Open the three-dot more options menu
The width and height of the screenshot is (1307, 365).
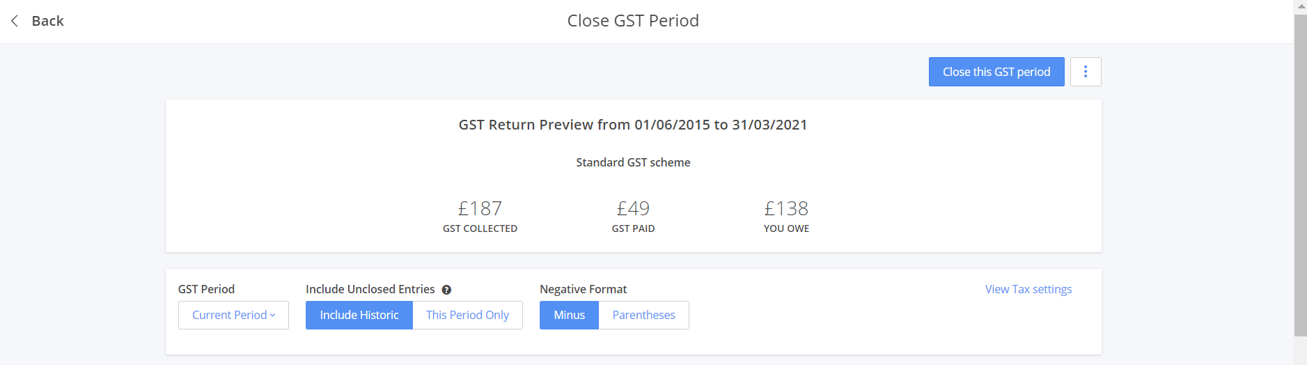[1086, 72]
